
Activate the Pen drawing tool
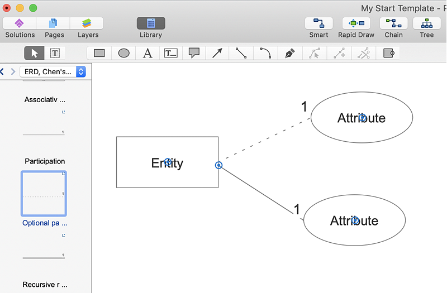click(289, 54)
